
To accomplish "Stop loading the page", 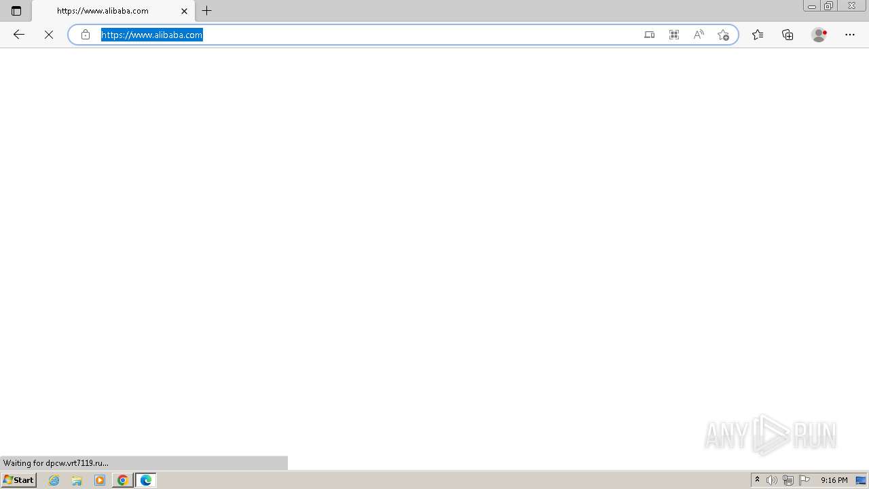I will pos(49,35).
